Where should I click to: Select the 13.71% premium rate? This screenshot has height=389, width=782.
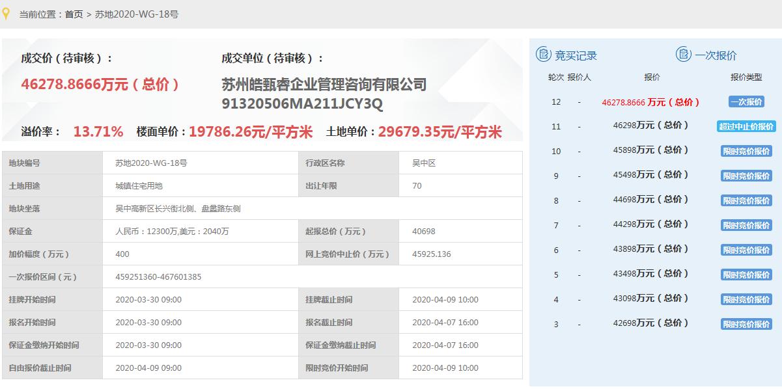tap(98, 132)
